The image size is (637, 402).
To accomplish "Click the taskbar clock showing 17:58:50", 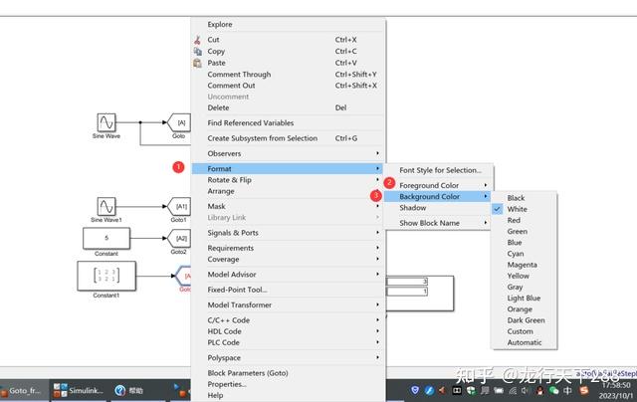I will 616,385.
